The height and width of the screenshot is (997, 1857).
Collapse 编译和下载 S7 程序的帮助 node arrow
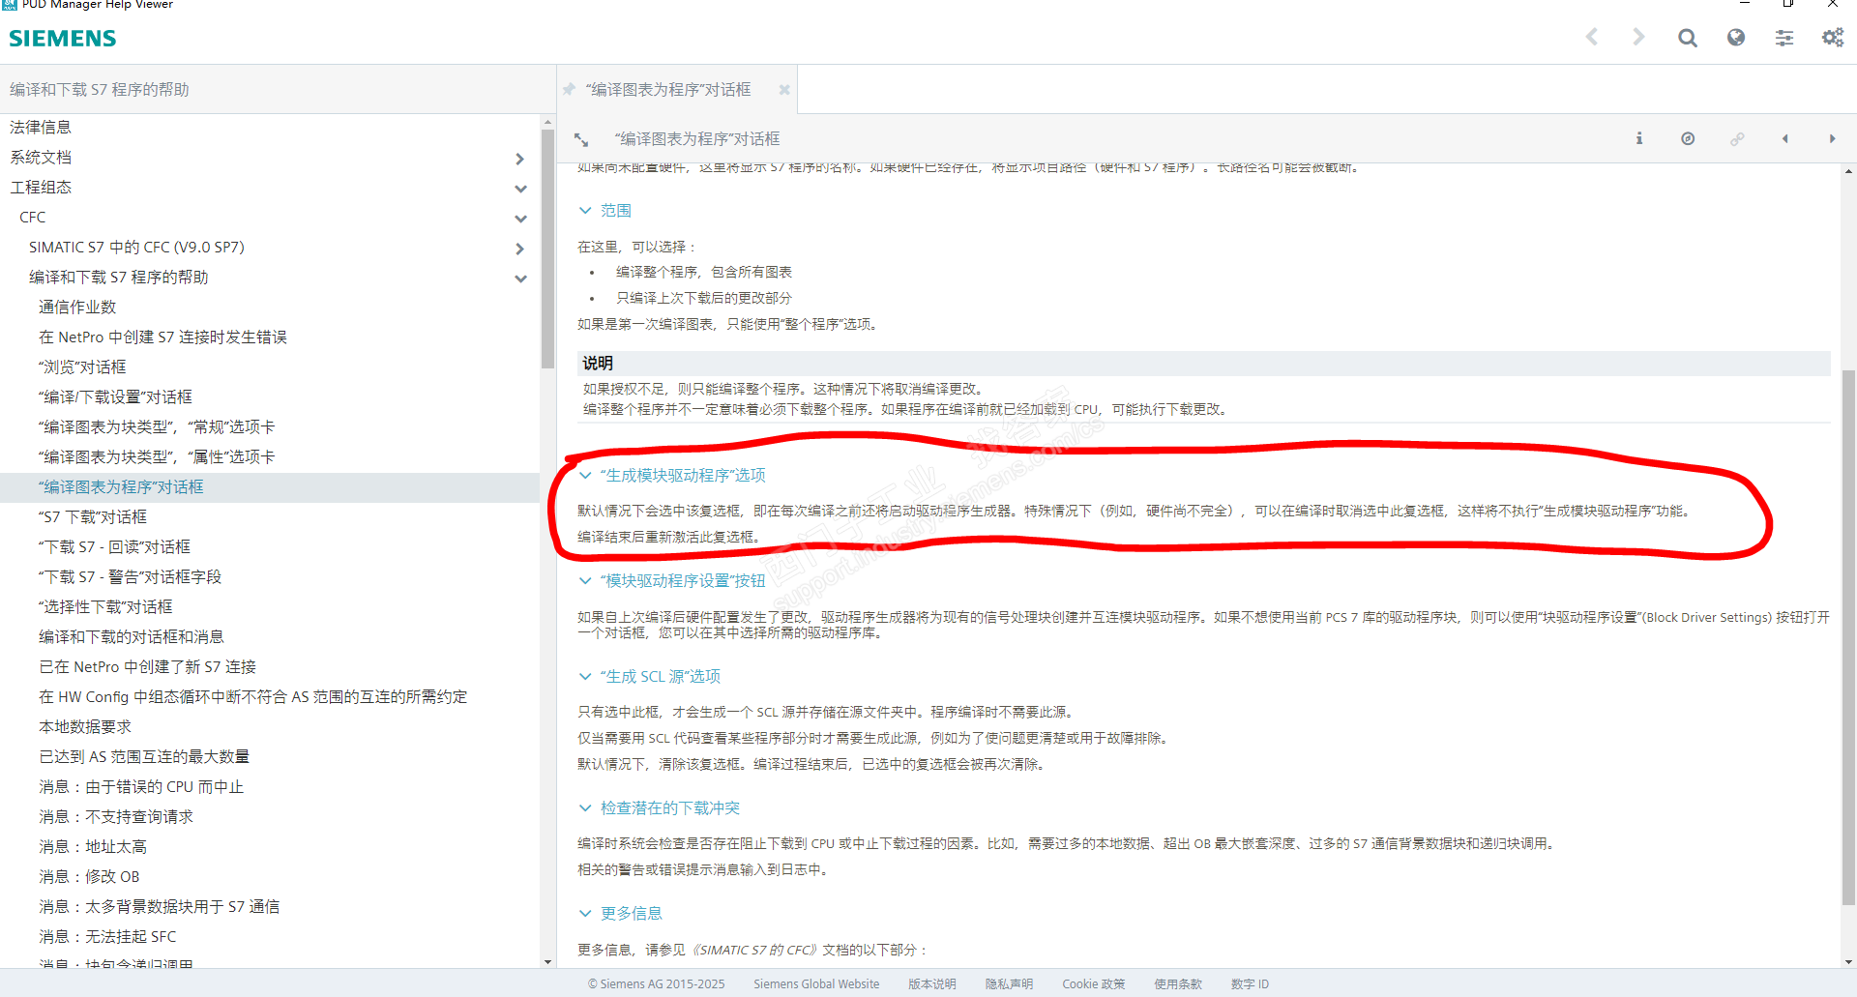click(x=520, y=279)
